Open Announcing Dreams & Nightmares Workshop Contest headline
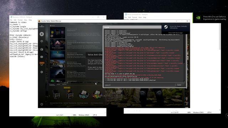Screen dimensions: 228x128 pos(83,43)
